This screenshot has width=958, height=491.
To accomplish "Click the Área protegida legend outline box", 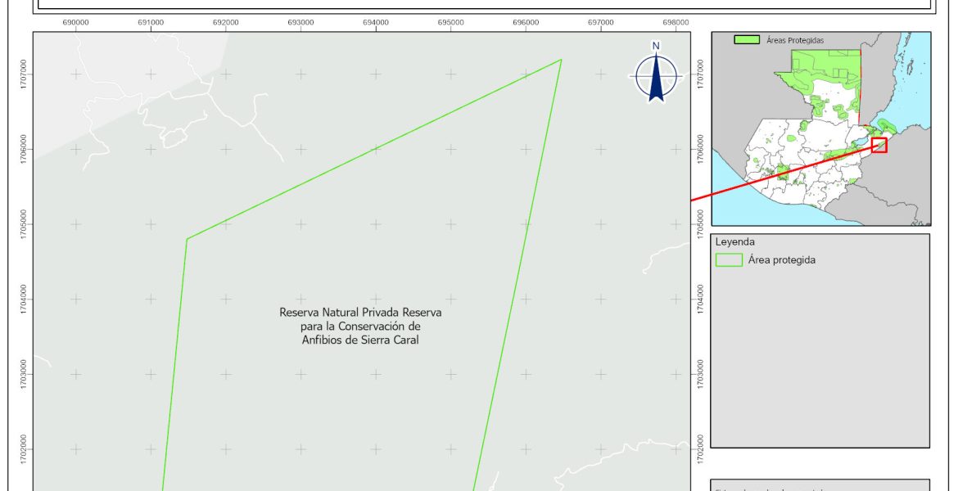I will 728,260.
